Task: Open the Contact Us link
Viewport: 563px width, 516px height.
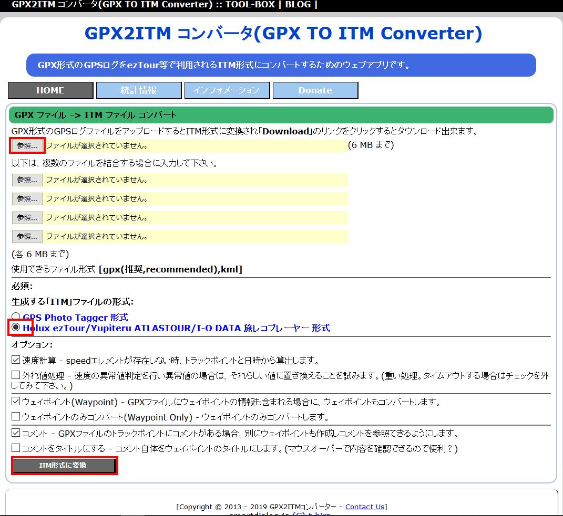Action: coord(365,507)
